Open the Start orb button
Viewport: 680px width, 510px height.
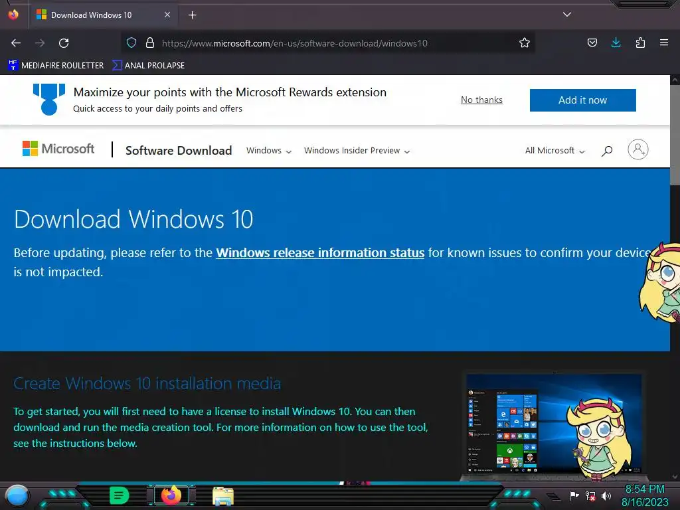pos(17,496)
